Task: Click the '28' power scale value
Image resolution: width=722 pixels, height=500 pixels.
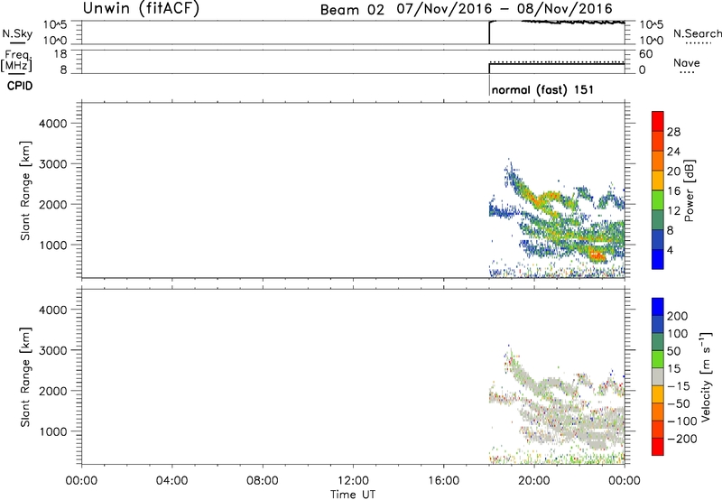Action: point(673,132)
